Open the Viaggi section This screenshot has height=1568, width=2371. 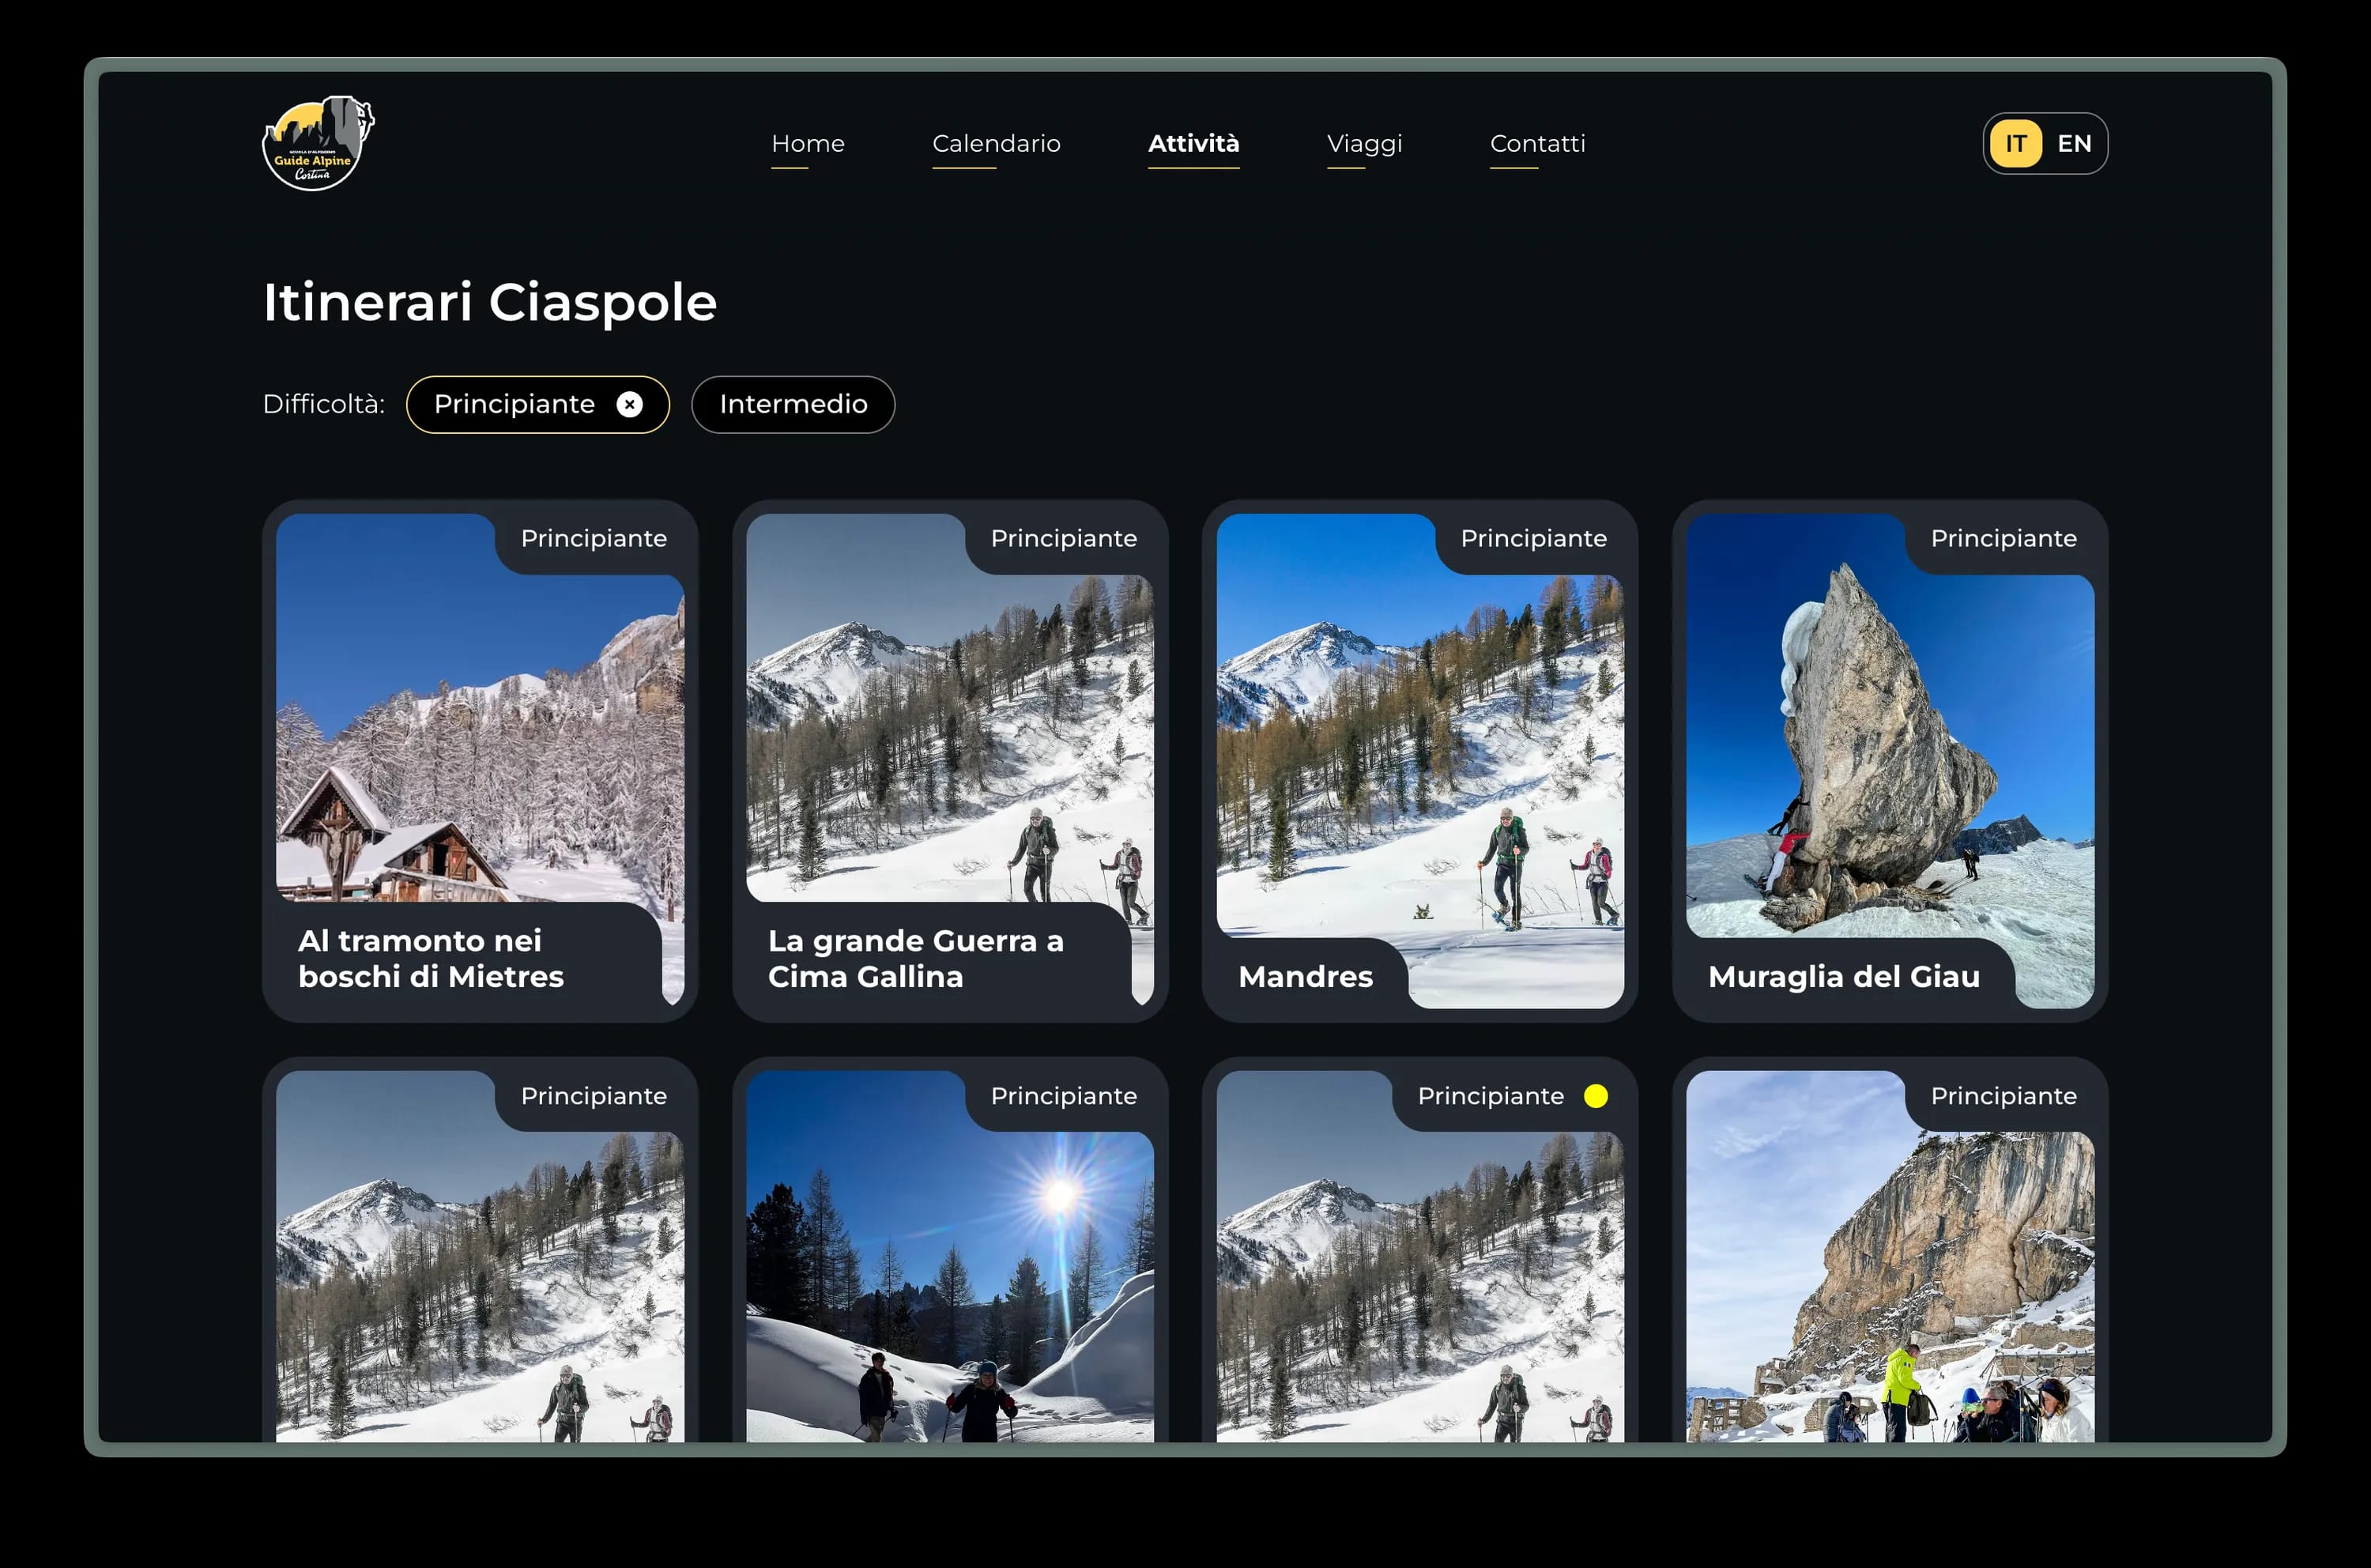(1364, 143)
